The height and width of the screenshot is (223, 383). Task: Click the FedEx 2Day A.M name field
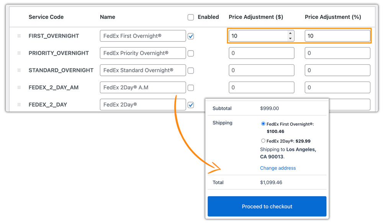coord(142,87)
